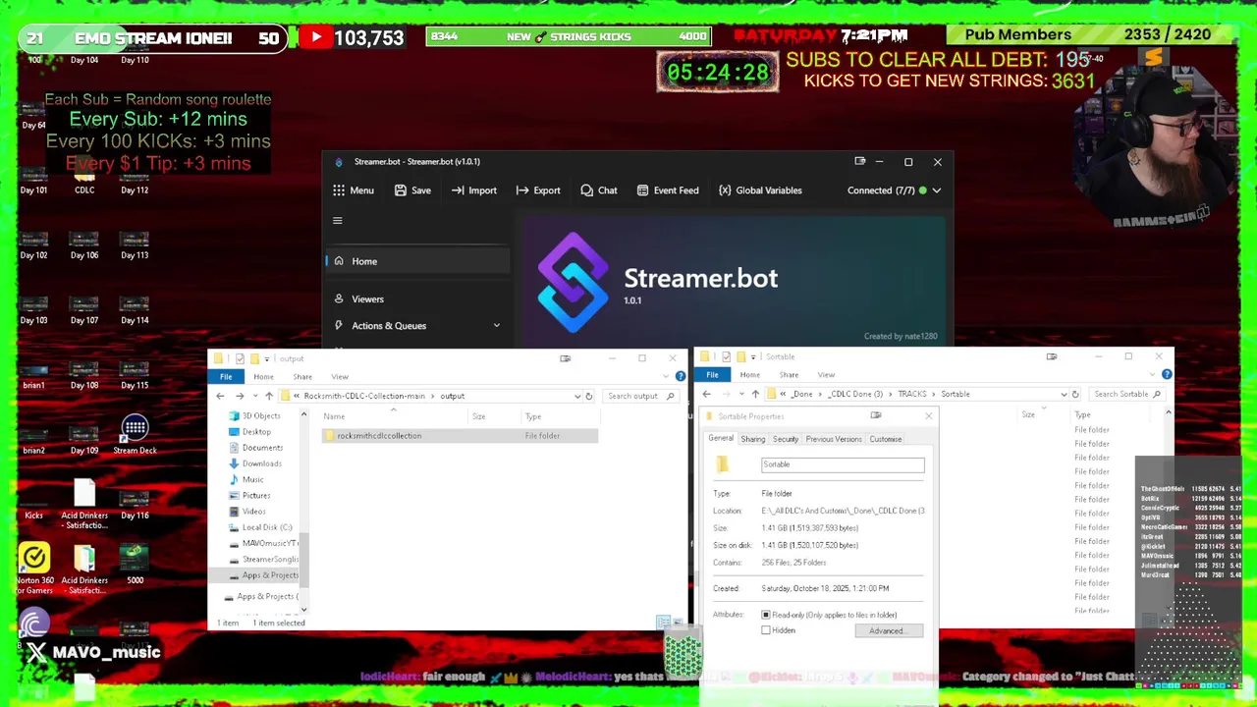Click Export in Streamer.bot toolbar
The width and height of the screenshot is (1257, 707).
pyautogui.click(x=538, y=190)
